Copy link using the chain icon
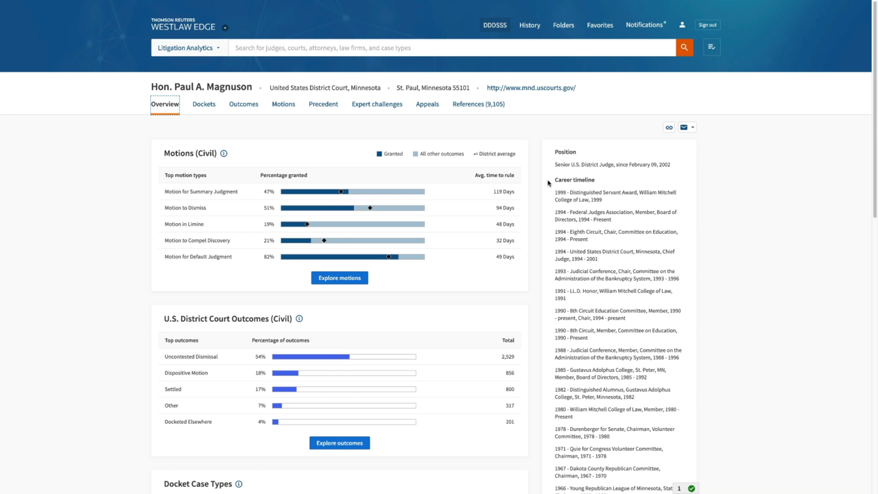 (x=669, y=128)
